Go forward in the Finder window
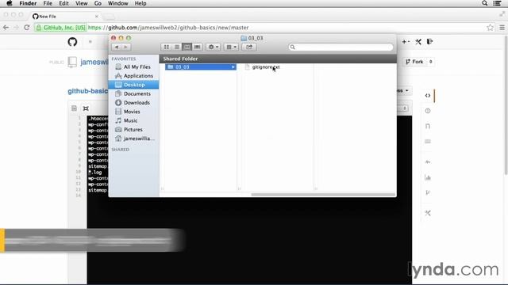The width and height of the screenshot is (508, 285). click(126, 47)
